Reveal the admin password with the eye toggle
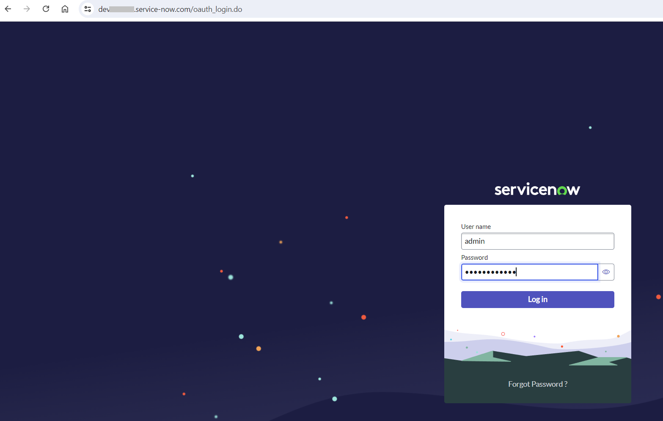663x421 pixels. click(x=606, y=272)
